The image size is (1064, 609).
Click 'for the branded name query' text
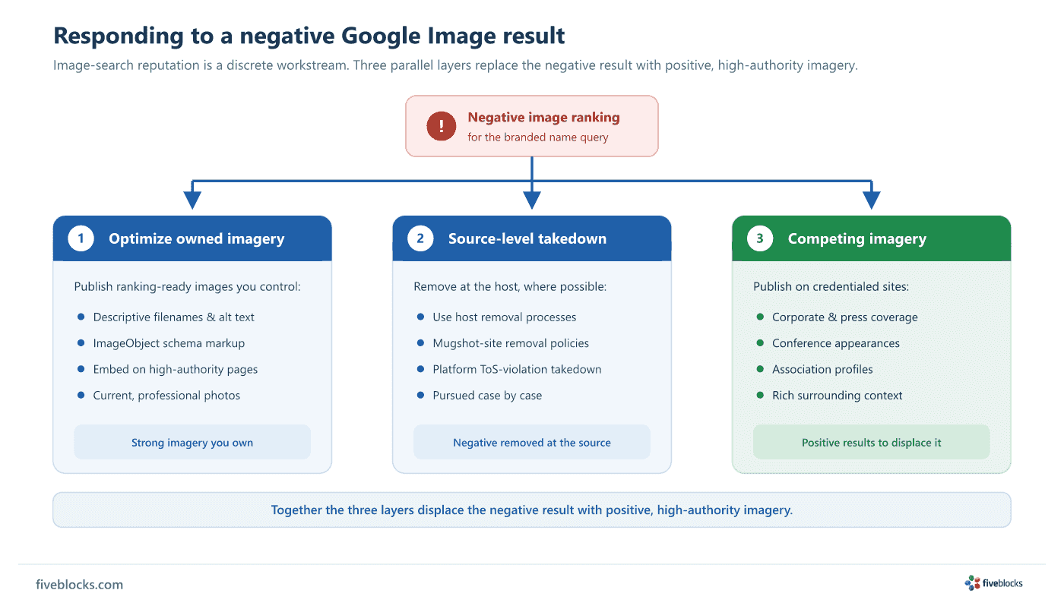click(538, 137)
